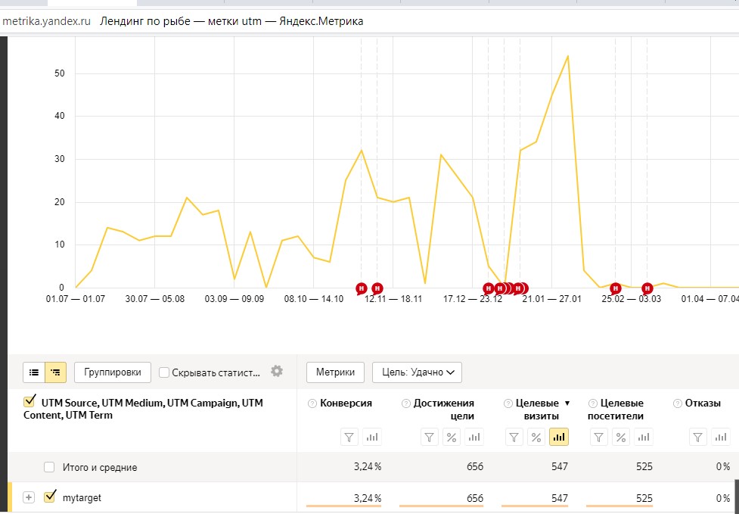Image resolution: width=739 pixels, height=514 pixels.
Task: Show chart icon for Конверсия column
Action: pos(372,437)
